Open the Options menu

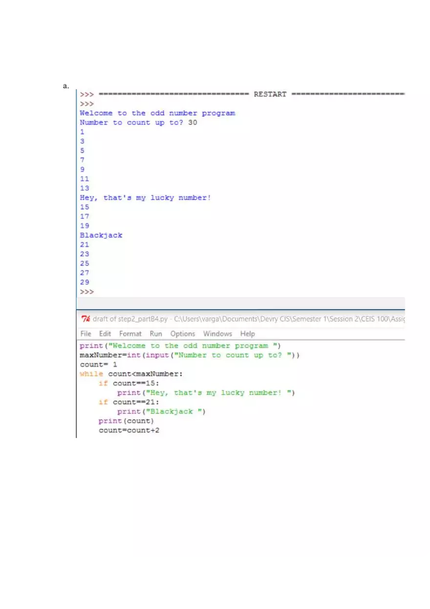183,334
